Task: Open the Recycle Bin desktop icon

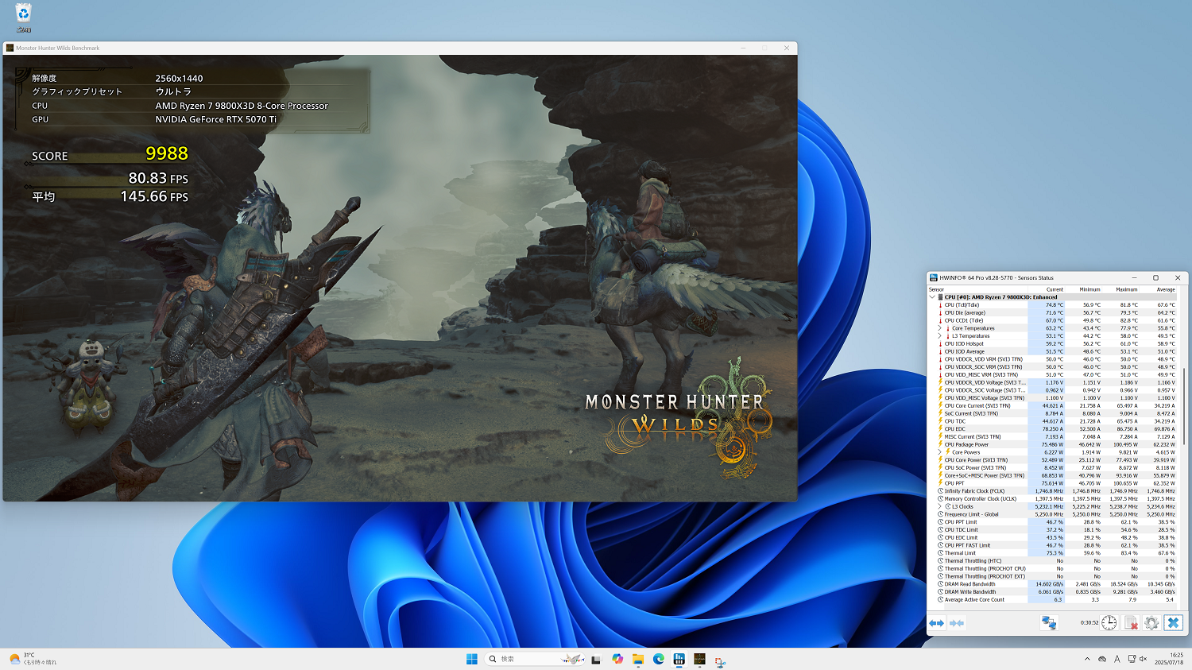Action: [24, 17]
